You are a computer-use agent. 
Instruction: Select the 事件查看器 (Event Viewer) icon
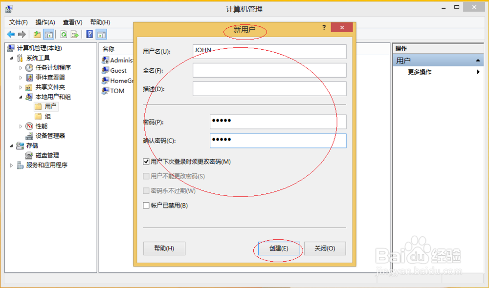coord(30,77)
